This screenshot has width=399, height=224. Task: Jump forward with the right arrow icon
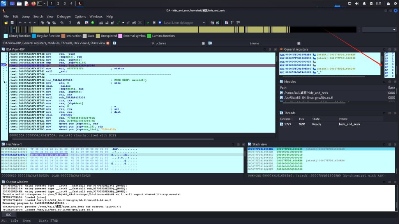pos(30,23)
